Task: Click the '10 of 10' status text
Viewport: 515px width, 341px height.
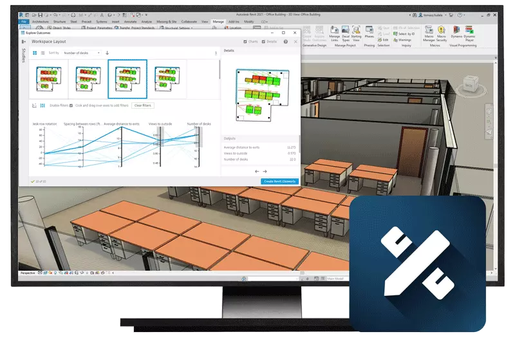Action: click(x=41, y=181)
